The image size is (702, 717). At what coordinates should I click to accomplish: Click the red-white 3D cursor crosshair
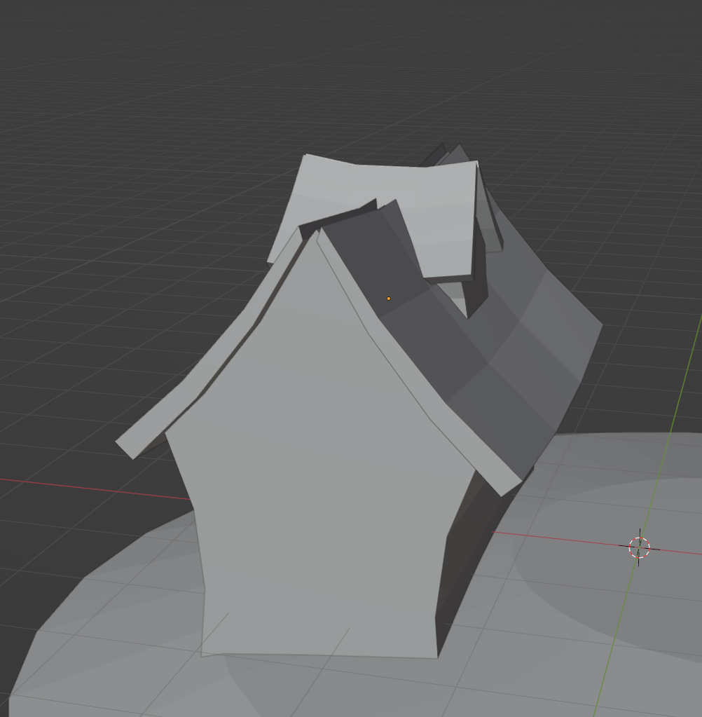pyautogui.click(x=639, y=547)
